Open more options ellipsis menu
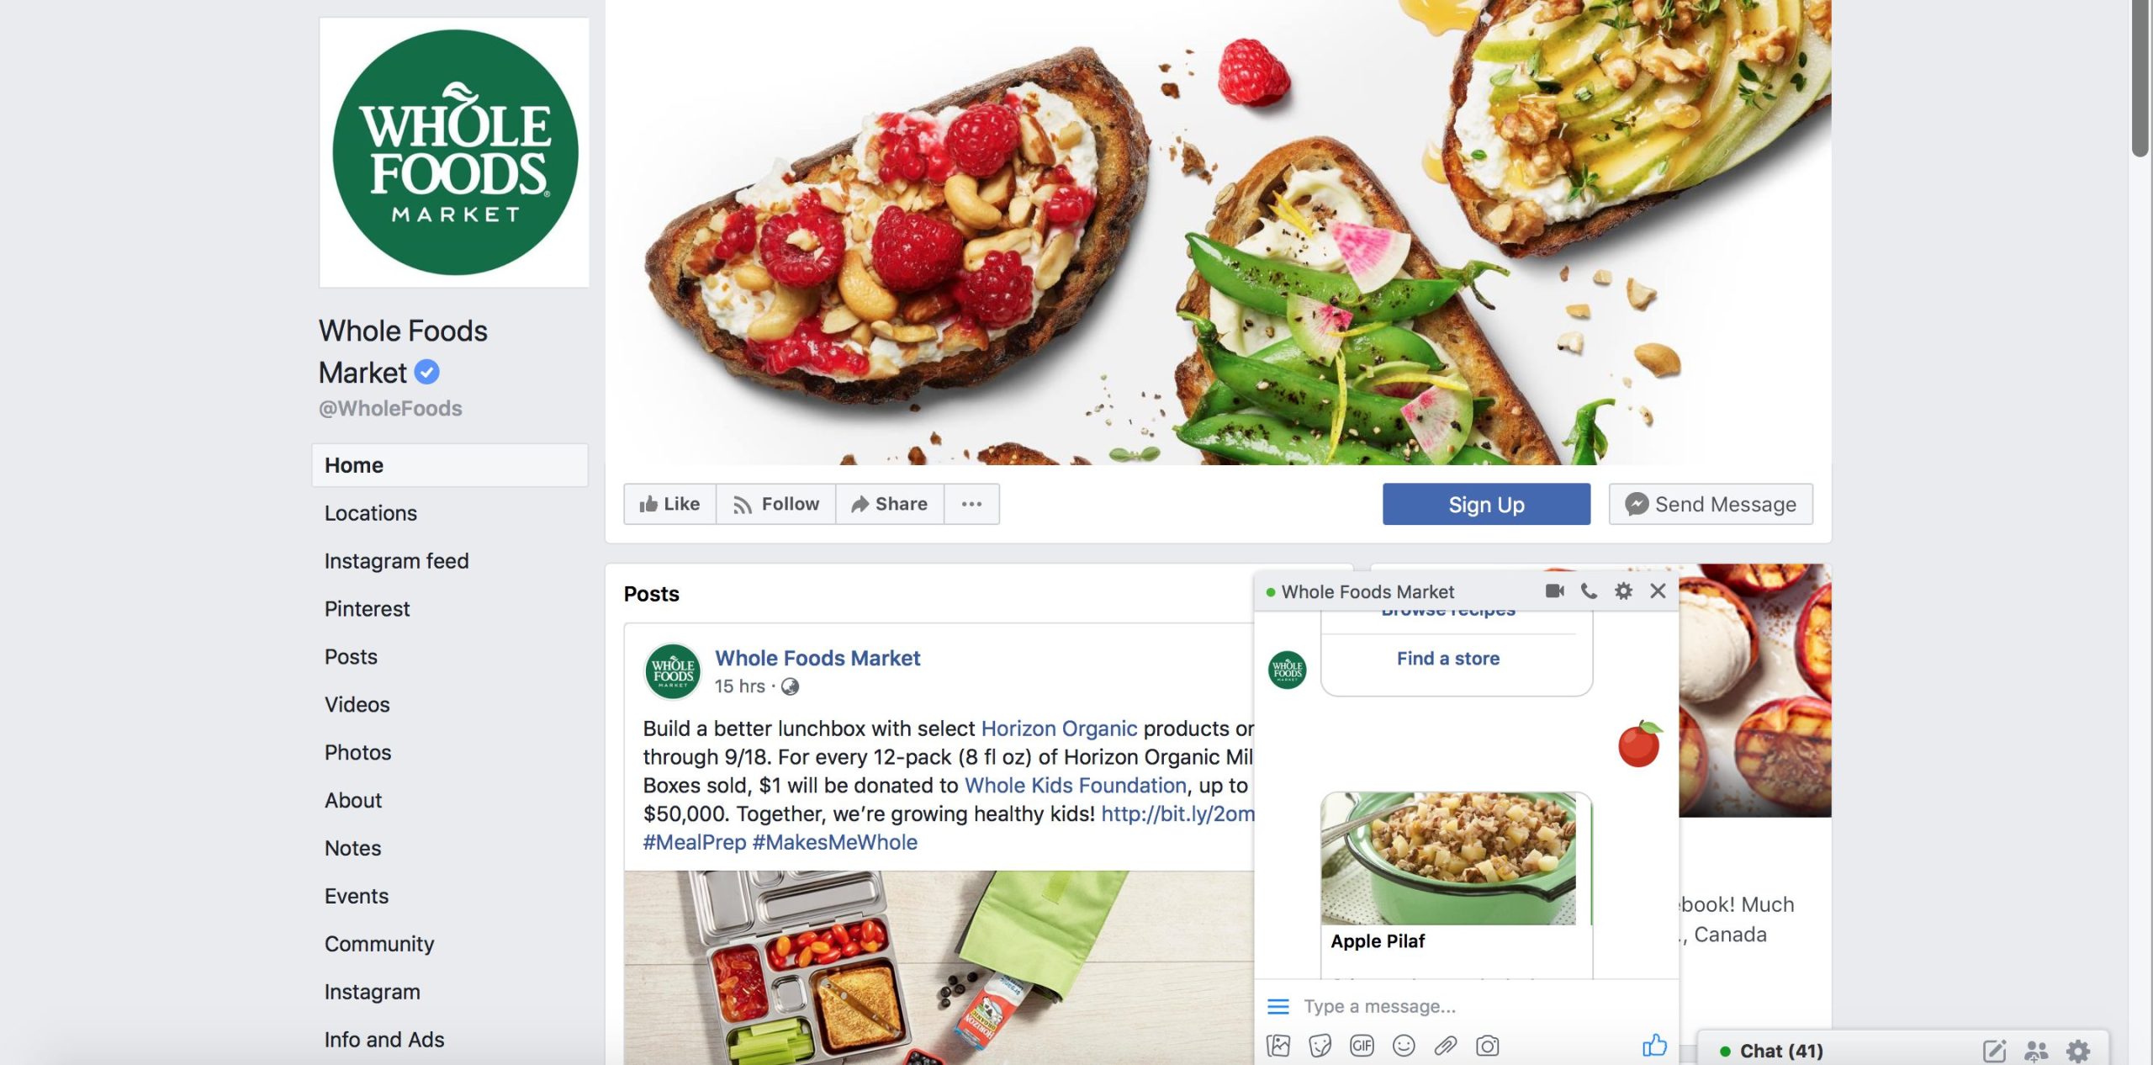 pos(971,504)
